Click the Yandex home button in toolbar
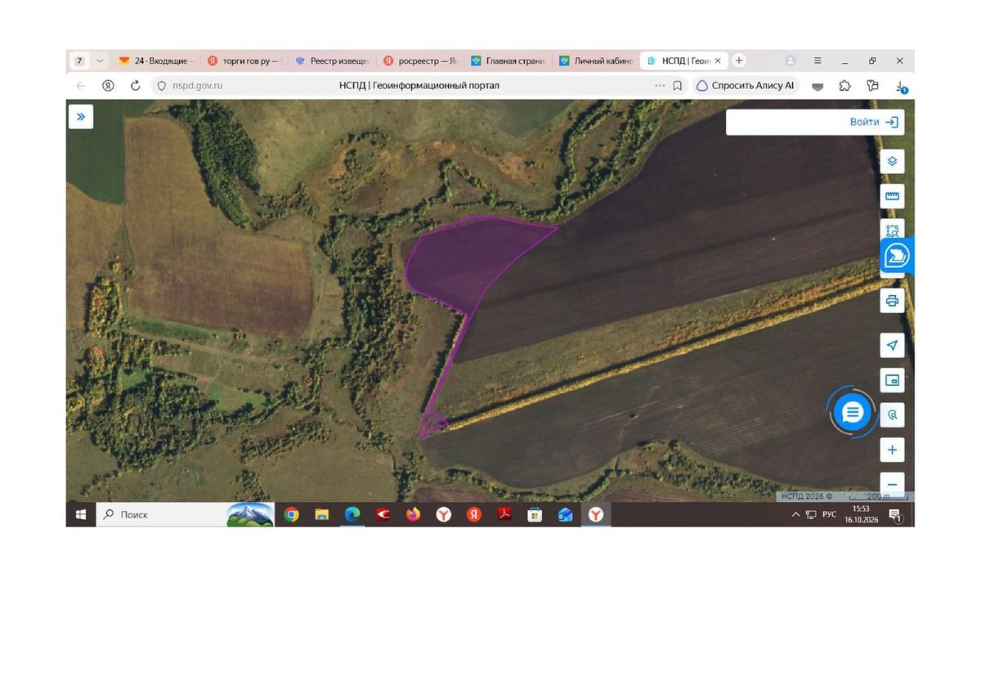981x694 pixels. coord(108,85)
